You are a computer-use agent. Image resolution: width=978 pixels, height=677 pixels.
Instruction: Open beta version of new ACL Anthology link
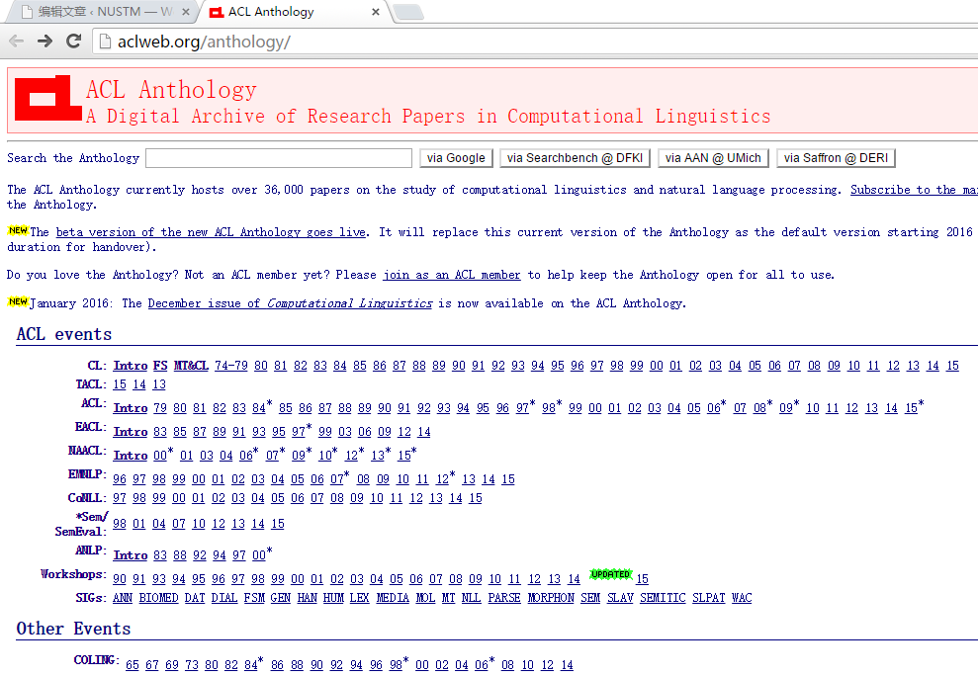pyautogui.click(x=211, y=232)
